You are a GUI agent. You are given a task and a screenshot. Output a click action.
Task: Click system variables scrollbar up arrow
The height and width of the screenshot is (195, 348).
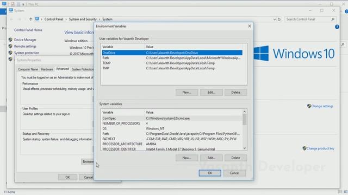coord(244,112)
